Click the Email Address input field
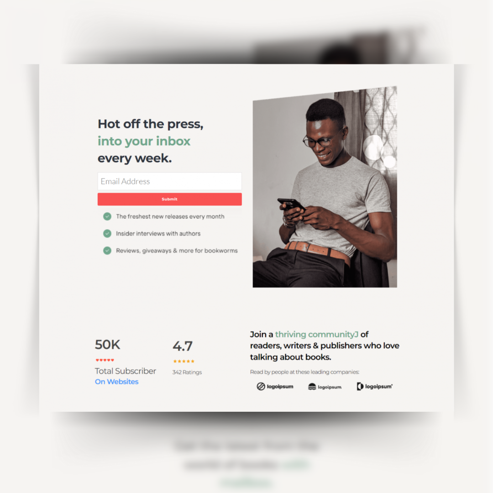 (169, 181)
